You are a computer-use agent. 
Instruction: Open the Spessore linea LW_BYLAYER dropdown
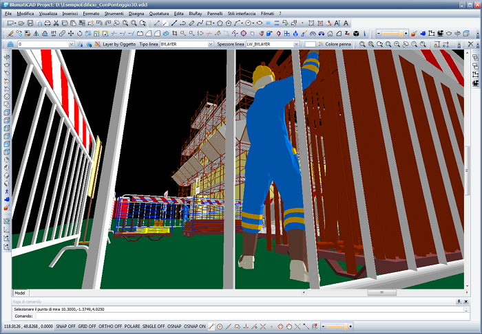click(x=296, y=44)
